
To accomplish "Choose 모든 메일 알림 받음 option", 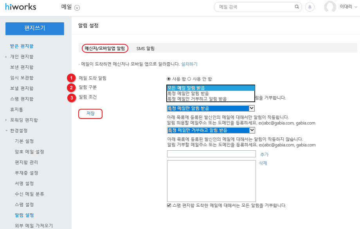I will 211,88.
